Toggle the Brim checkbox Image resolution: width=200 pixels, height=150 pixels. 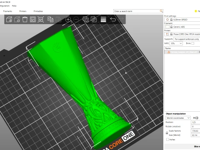(192, 43)
